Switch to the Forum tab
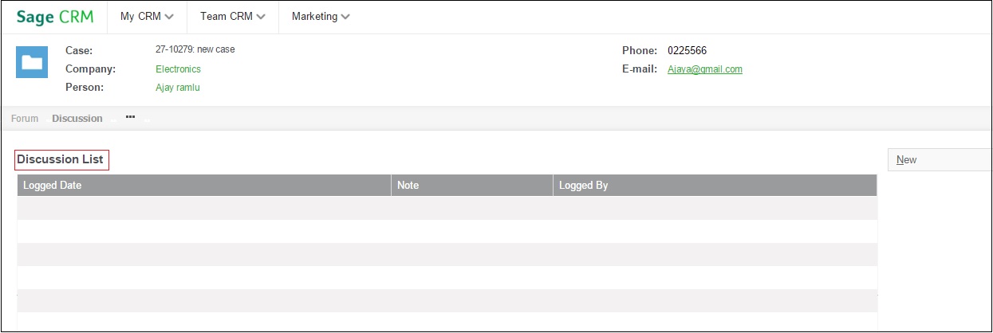This screenshot has height=333, width=993. pyautogui.click(x=25, y=119)
